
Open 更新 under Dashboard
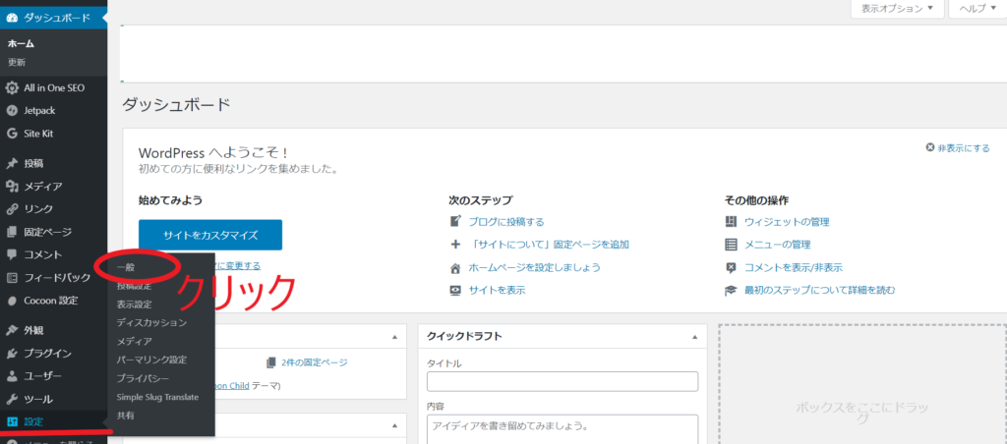coord(17,63)
